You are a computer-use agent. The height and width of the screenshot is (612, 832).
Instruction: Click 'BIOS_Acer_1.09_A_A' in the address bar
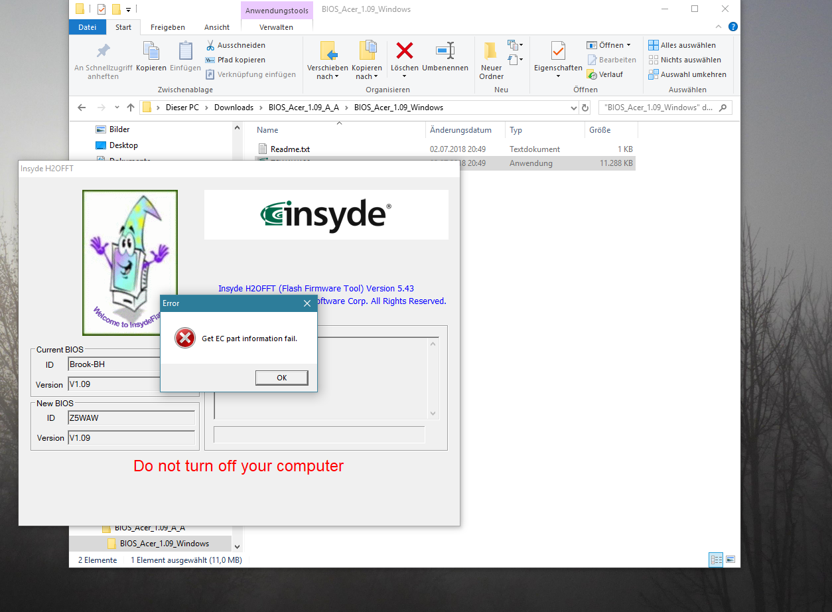click(304, 108)
